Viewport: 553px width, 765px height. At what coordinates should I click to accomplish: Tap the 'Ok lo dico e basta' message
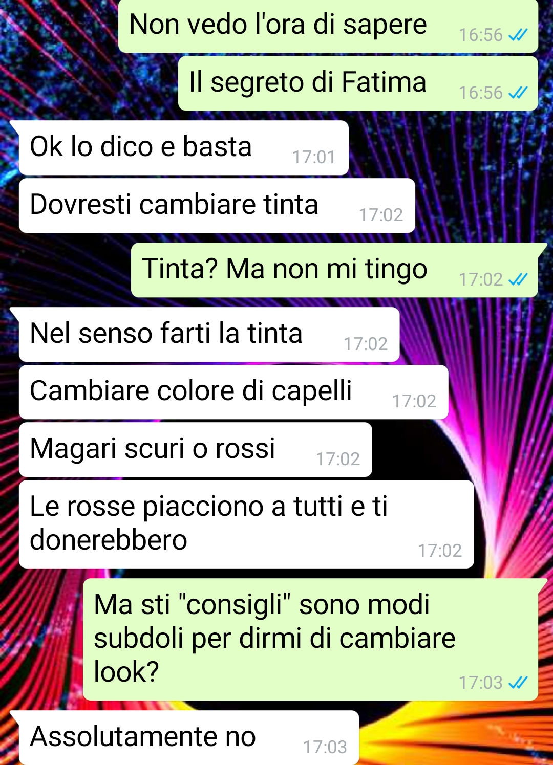pos(184,148)
